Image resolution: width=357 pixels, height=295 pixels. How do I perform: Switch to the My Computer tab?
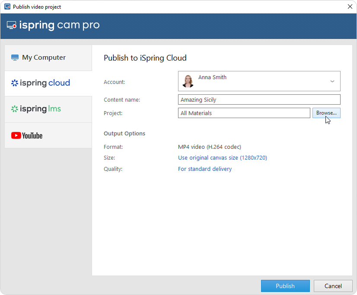[x=48, y=58]
